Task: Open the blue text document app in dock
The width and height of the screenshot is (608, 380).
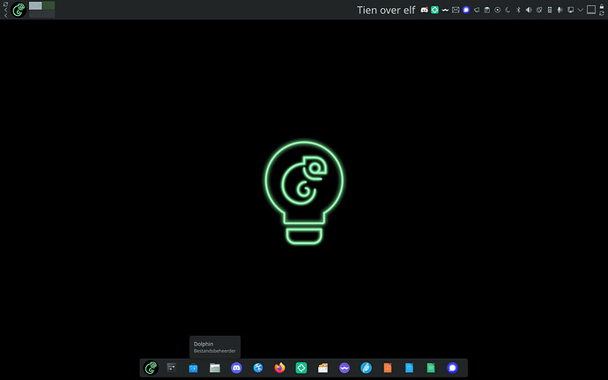Action: [x=409, y=368]
